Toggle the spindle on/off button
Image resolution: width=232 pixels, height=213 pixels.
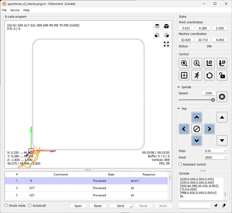tap(222, 97)
